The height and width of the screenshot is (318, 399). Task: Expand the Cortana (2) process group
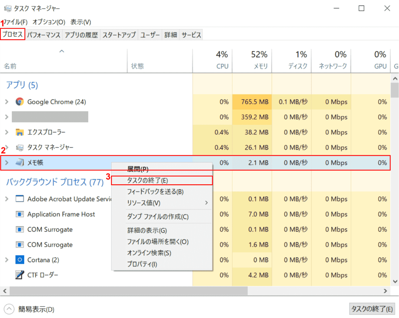6,260
